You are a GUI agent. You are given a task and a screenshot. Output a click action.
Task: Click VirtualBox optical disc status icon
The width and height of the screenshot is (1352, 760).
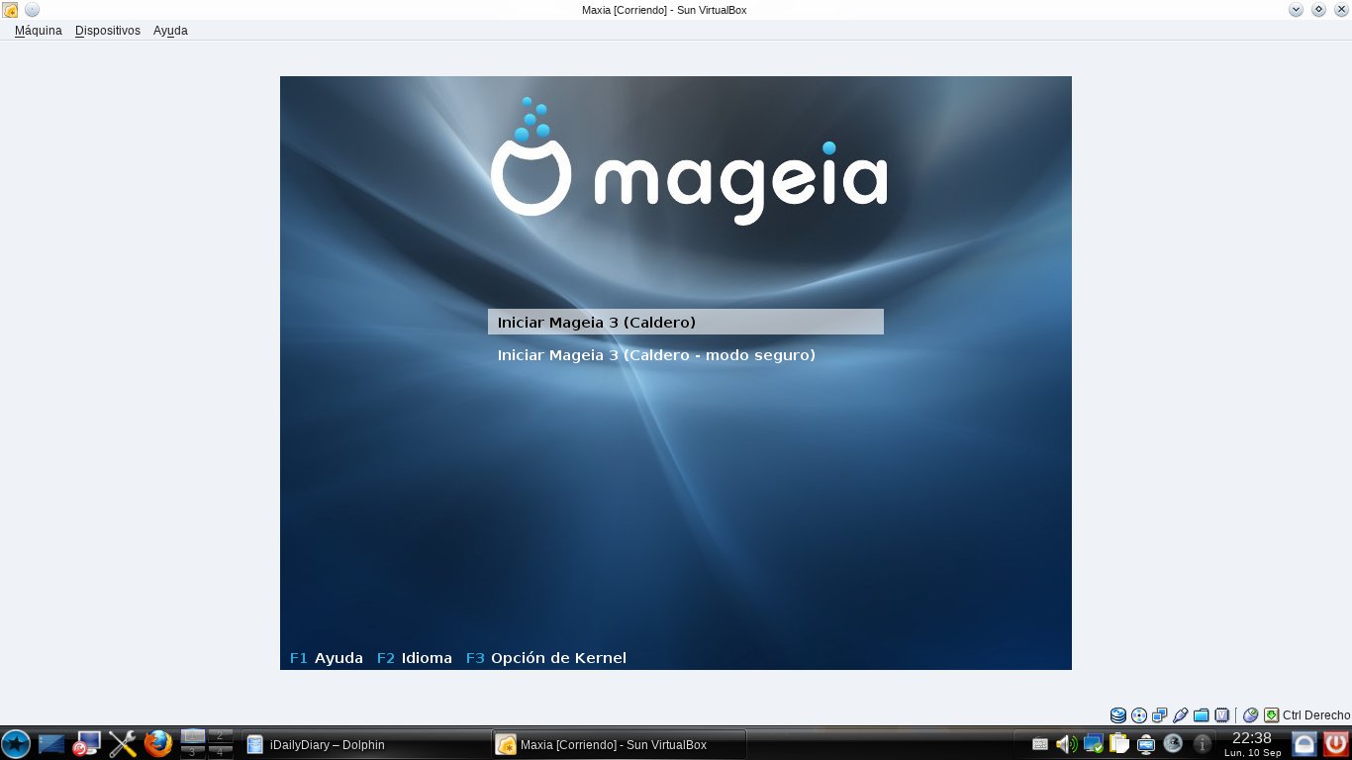pos(1139,715)
